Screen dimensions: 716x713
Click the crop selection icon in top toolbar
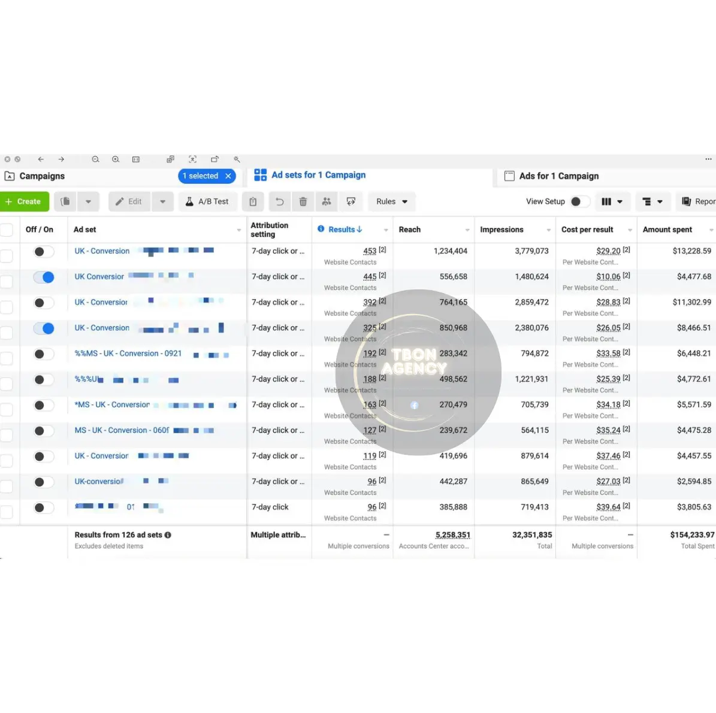pyautogui.click(x=193, y=159)
